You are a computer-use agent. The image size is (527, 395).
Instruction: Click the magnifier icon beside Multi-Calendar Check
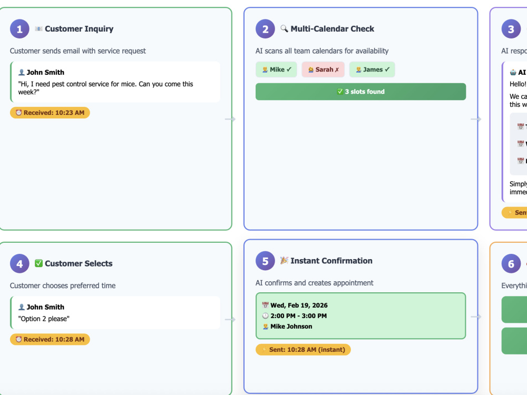pos(285,28)
